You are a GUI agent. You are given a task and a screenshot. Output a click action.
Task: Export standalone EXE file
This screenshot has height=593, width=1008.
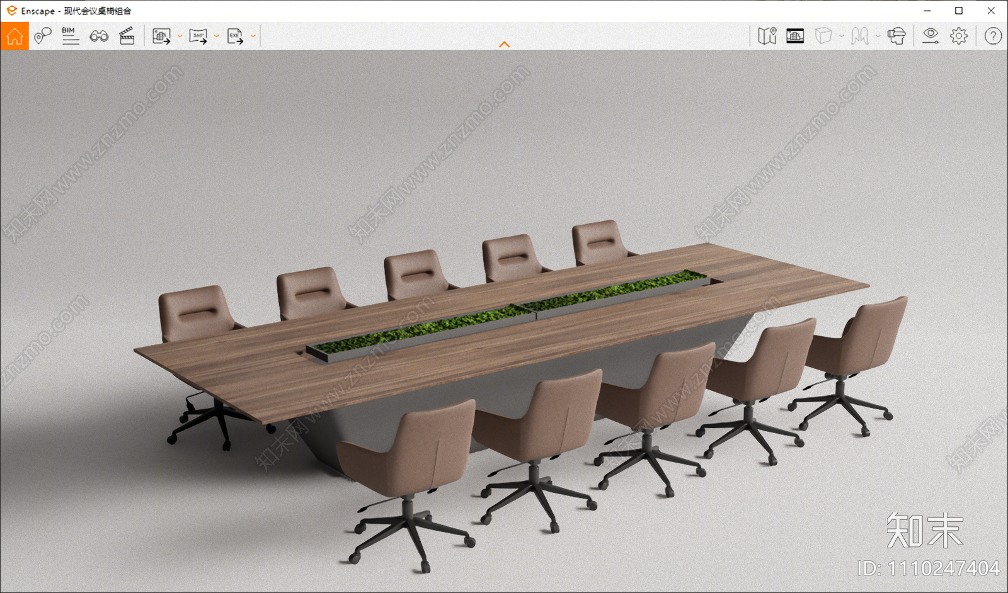235,36
